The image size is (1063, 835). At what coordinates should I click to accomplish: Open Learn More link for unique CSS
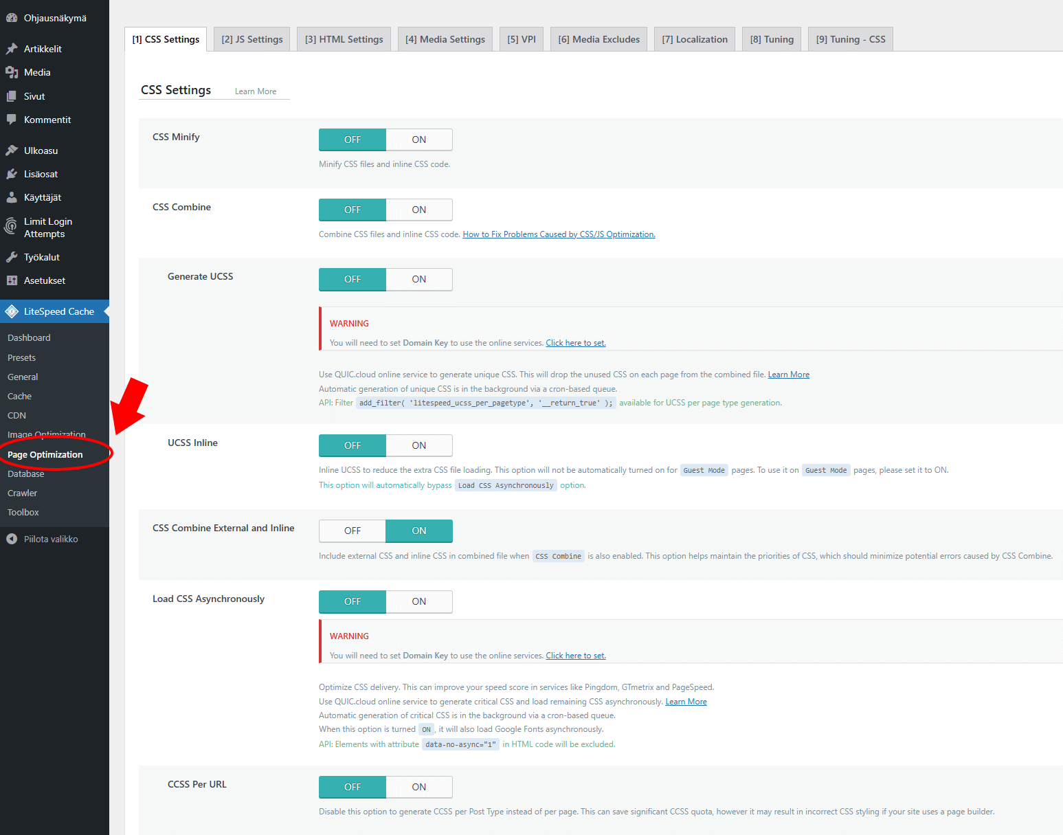(789, 375)
